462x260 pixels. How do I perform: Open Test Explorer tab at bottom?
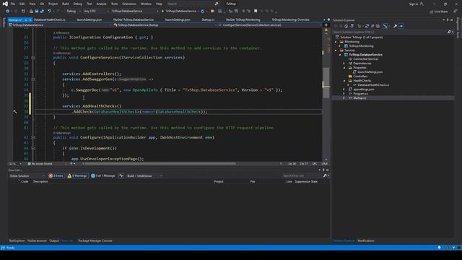pyautogui.click(x=17, y=240)
